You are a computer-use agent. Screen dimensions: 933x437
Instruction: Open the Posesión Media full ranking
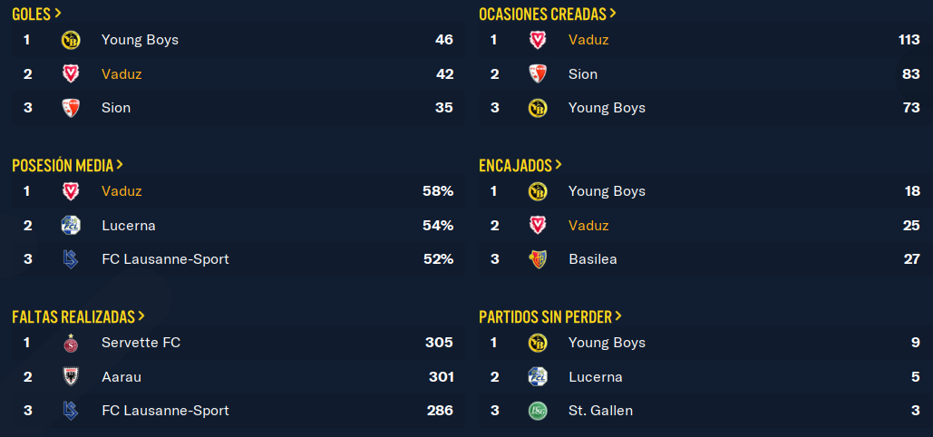pyautogui.click(x=67, y=165)
